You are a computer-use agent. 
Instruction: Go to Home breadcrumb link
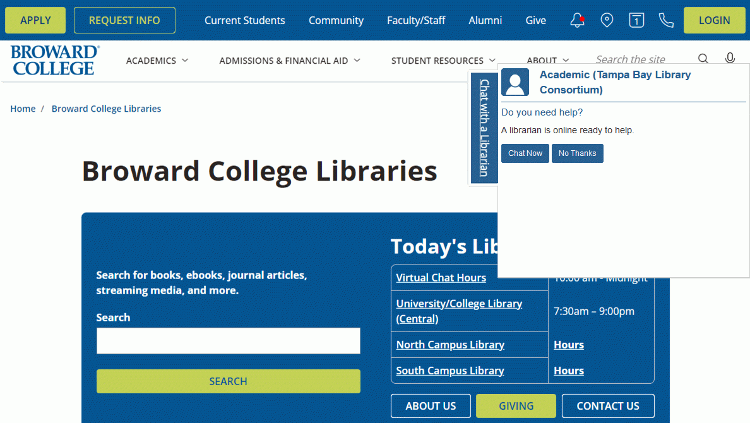coord(23,109)
